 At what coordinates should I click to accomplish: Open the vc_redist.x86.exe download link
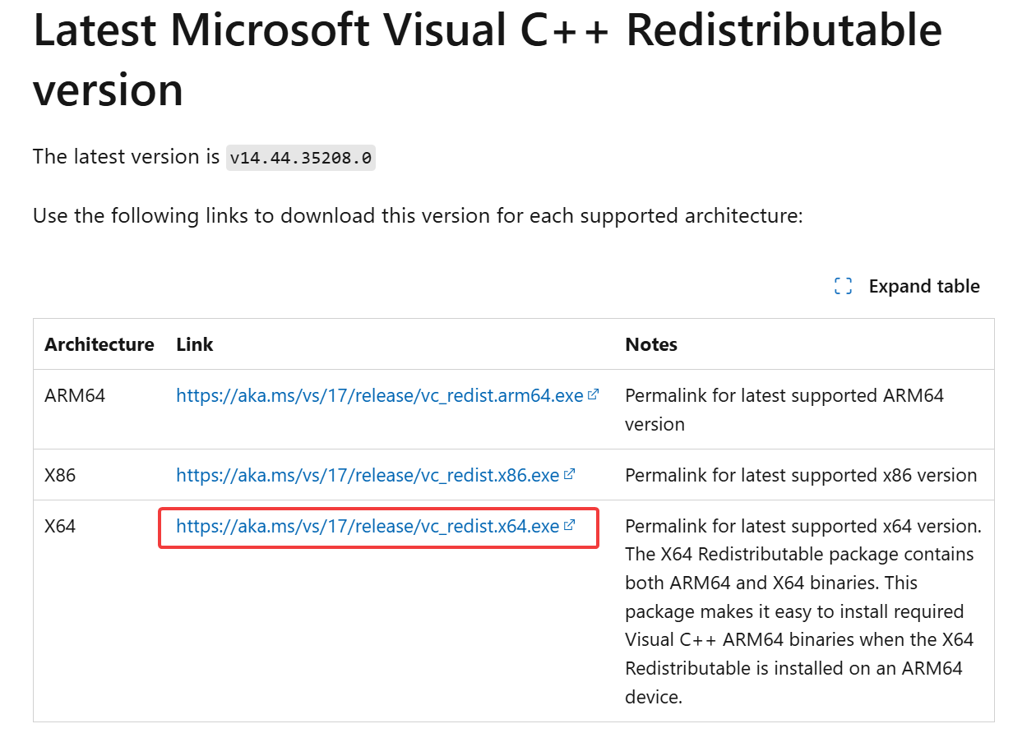click(x=368, y=475)
